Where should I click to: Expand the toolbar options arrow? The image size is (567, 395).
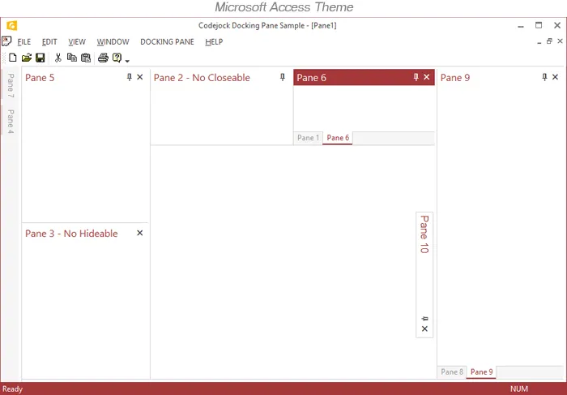127,61
